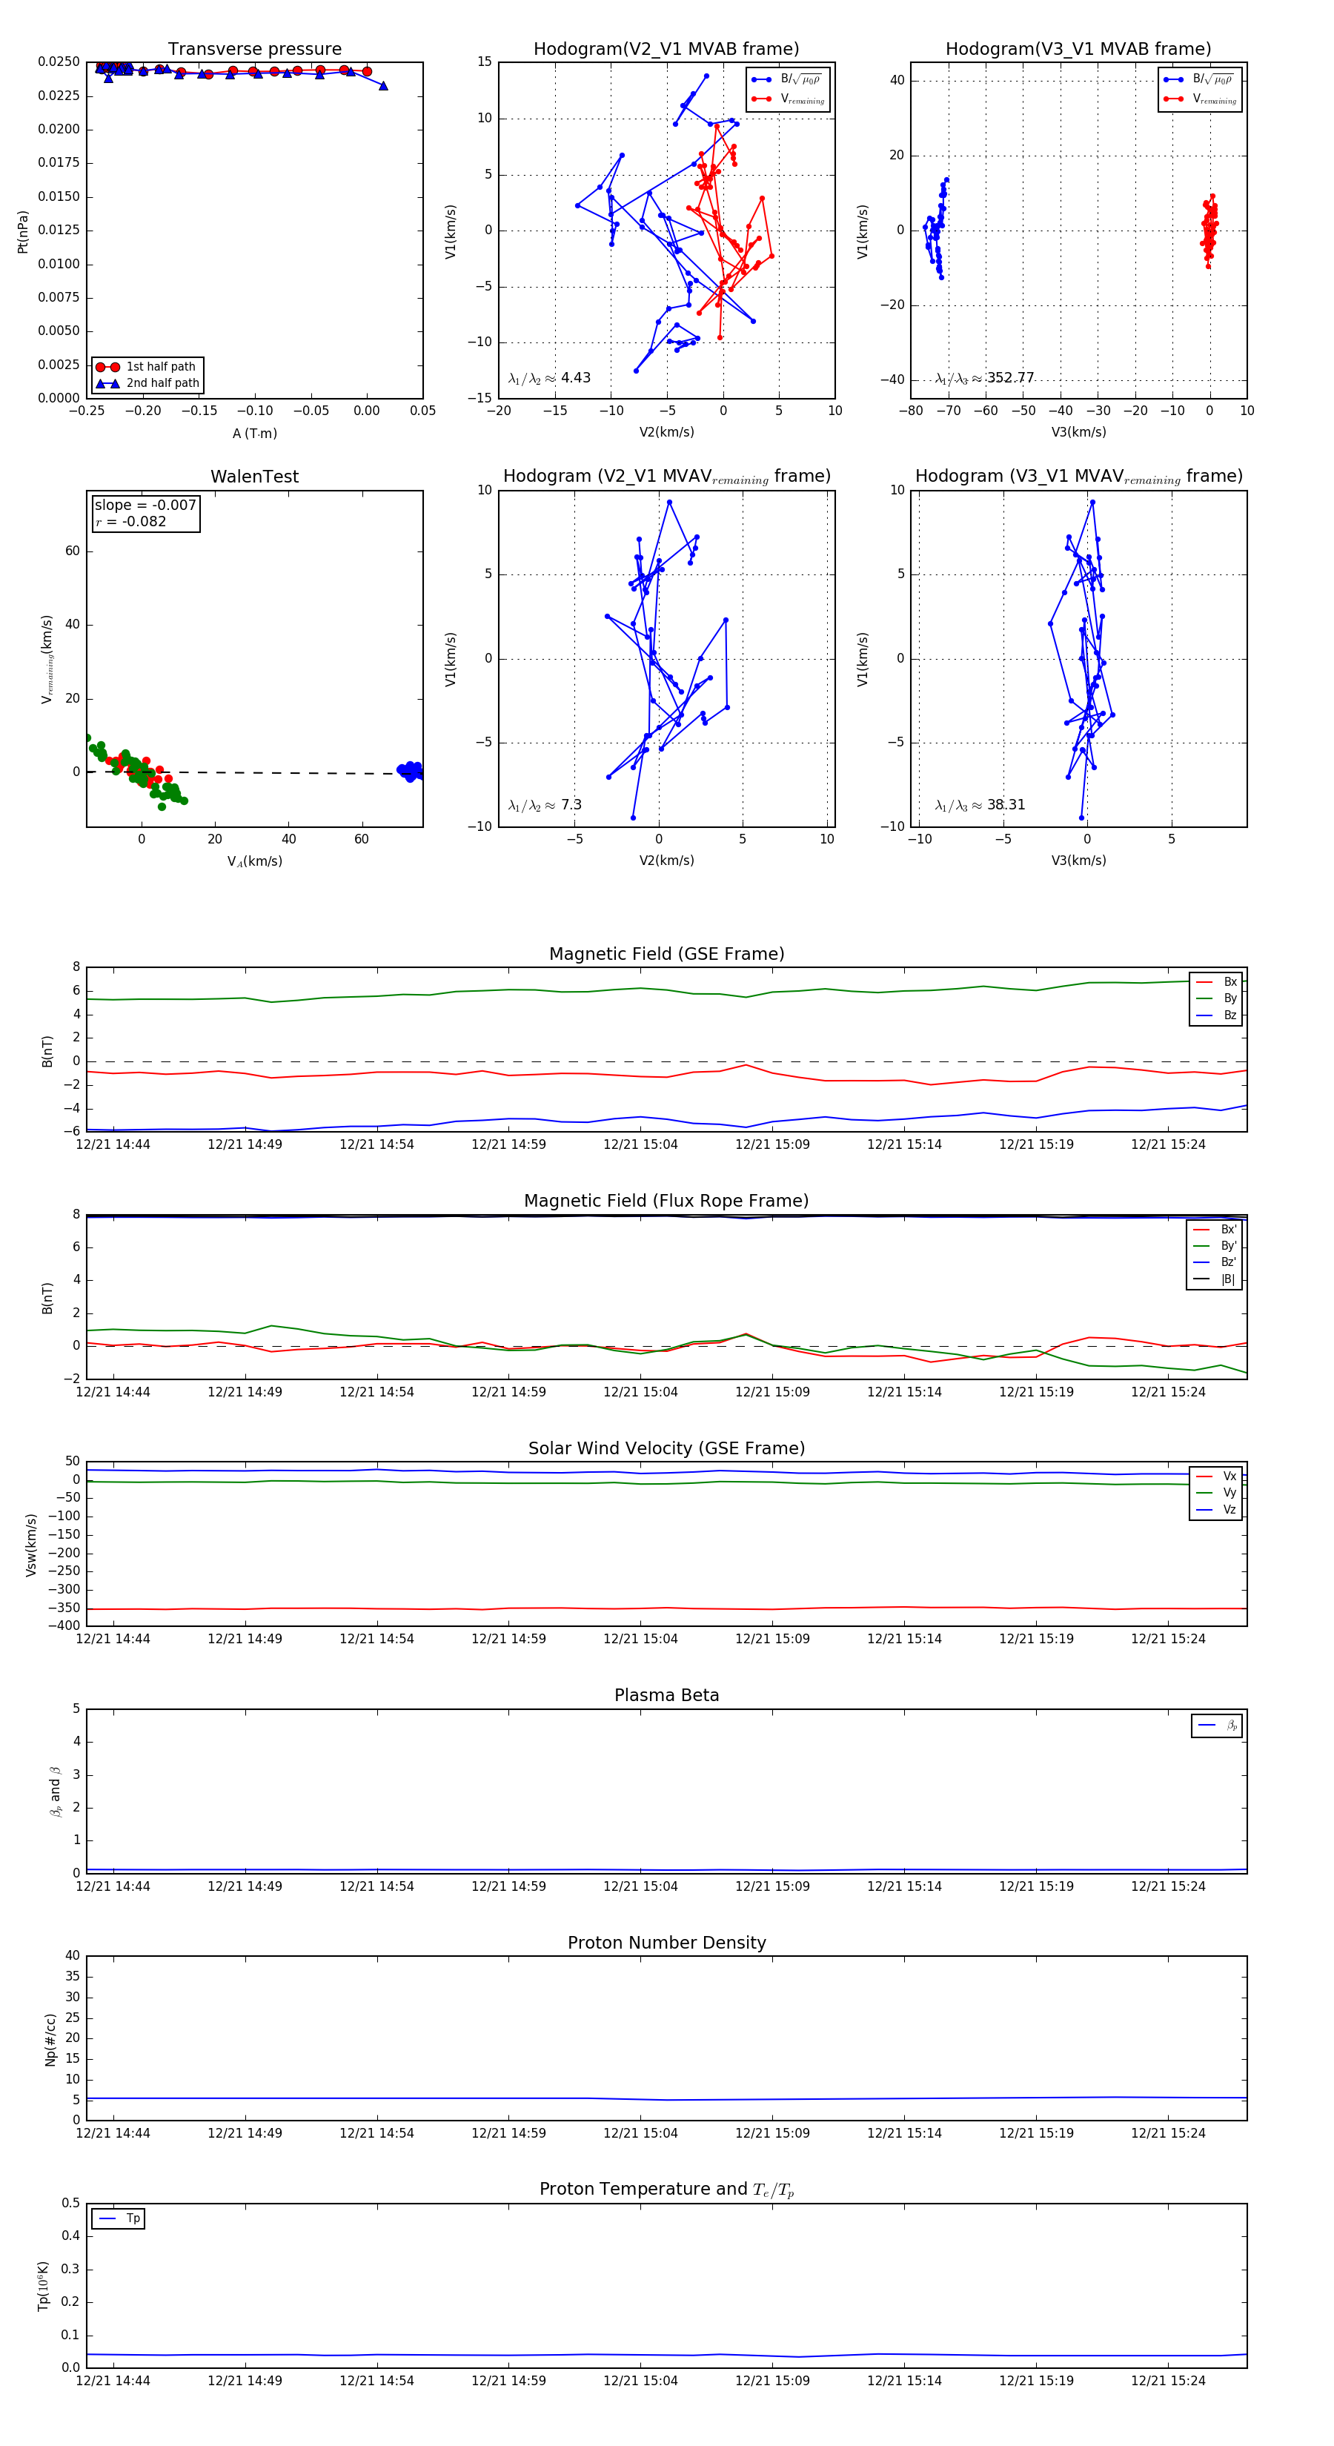
Task: Click the V_remaining legend entry in V2_V1 MVAB hodogram
Action: click(x=788, y=99)
